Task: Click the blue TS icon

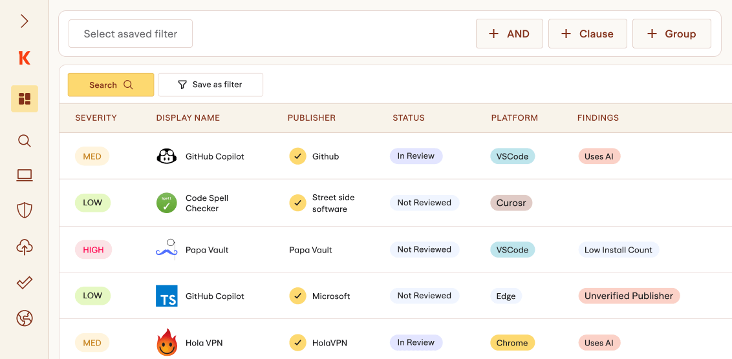Action: 167,296
